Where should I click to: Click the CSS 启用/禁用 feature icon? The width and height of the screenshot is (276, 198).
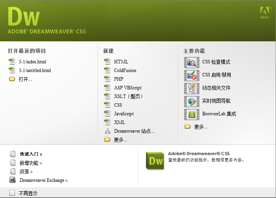coord(192,75)
